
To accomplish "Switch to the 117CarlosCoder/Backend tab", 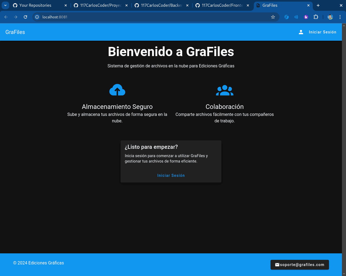I will (x=159, y=5).
